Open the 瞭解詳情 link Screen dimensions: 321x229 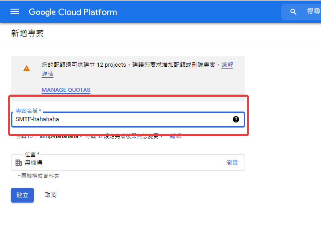pyautogui.click(x=227, y=65)
